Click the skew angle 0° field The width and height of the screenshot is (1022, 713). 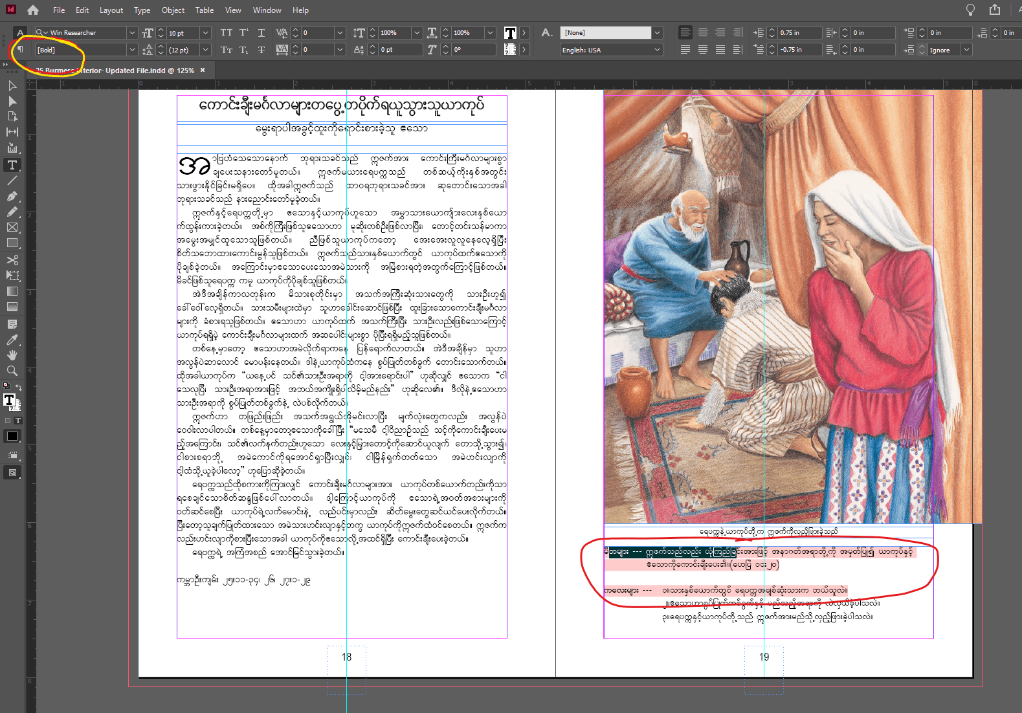474,50
